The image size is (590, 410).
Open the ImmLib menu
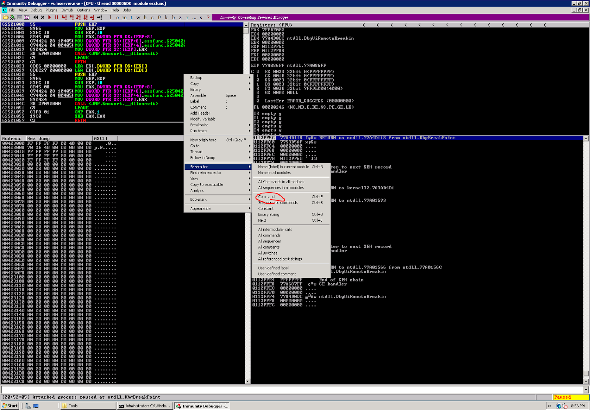[67, 10]
